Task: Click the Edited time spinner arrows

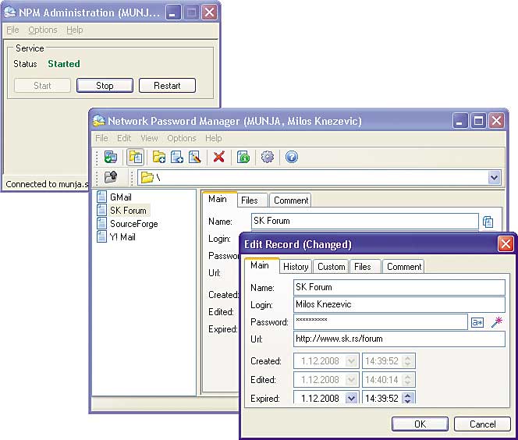Action: (408, 380)
